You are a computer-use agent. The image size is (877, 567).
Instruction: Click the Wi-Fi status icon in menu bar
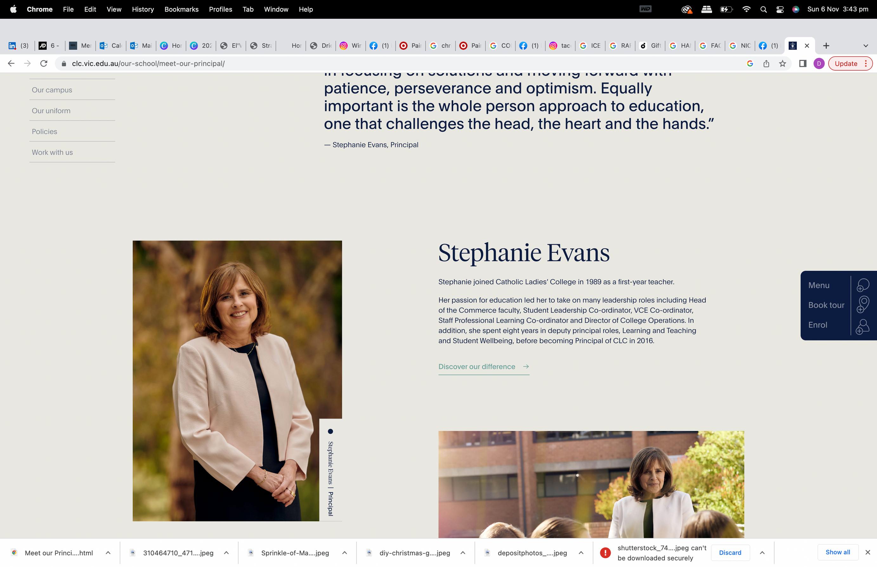[746, 9]
